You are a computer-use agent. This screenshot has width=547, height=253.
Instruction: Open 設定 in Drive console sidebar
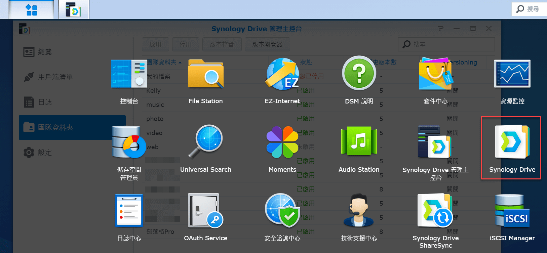click(72, 153)
